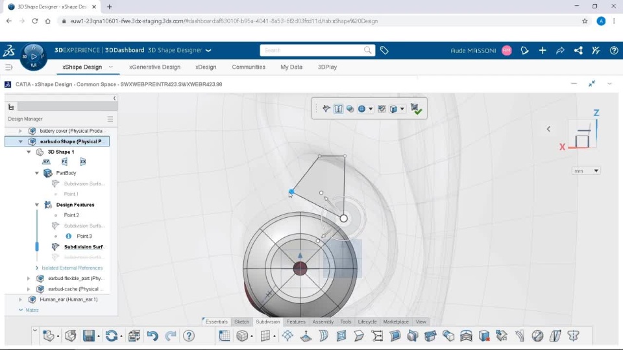This screenshot has height=350, width=623.
Task: Open the xGenerative Design tab
Action: click(x=154, y=67)
